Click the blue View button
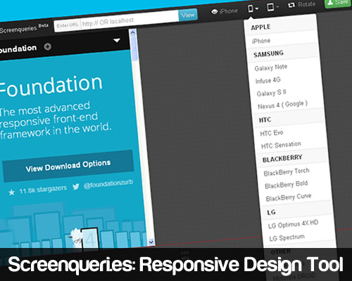 (x=188, y=15)
